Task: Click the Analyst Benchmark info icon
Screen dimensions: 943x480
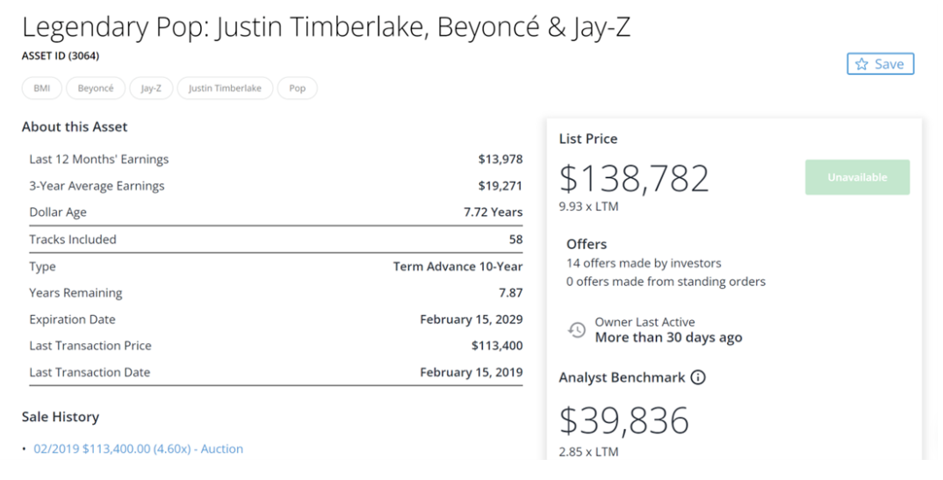Action: pos(699,378)
